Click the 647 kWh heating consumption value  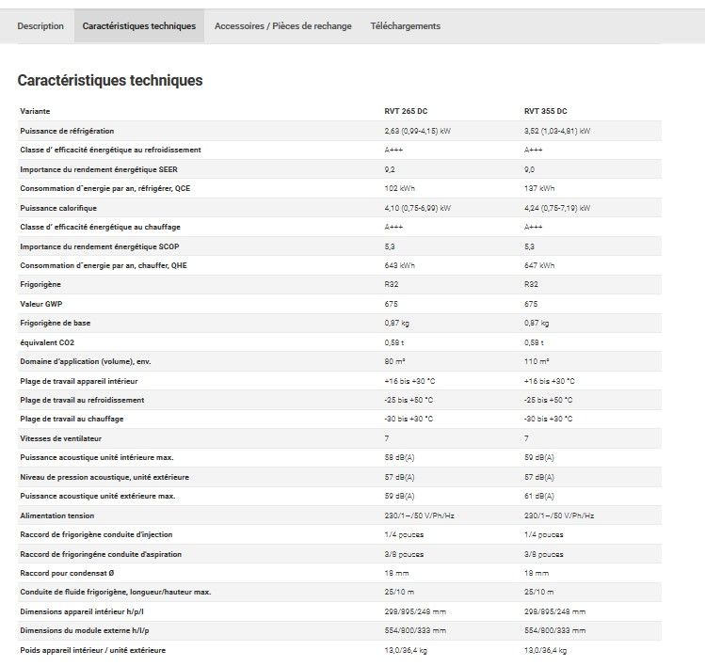539,265
